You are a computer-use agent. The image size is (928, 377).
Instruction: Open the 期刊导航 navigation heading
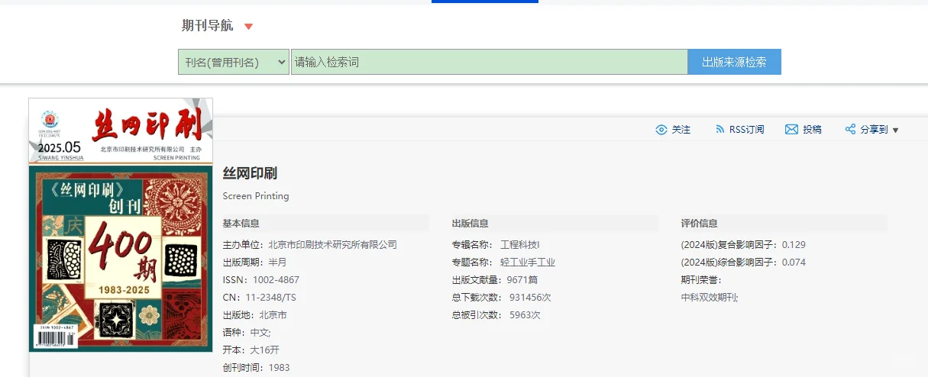click(x=208, y=26)
